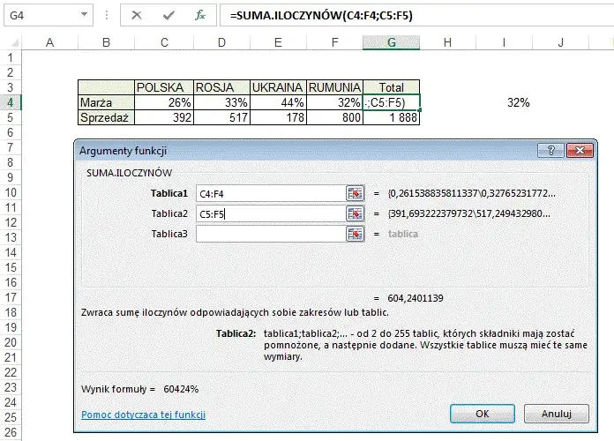This screenshot has height=441, width=614.
Task: Open the insert function fx icon
Action: click(x=200, y=15)
